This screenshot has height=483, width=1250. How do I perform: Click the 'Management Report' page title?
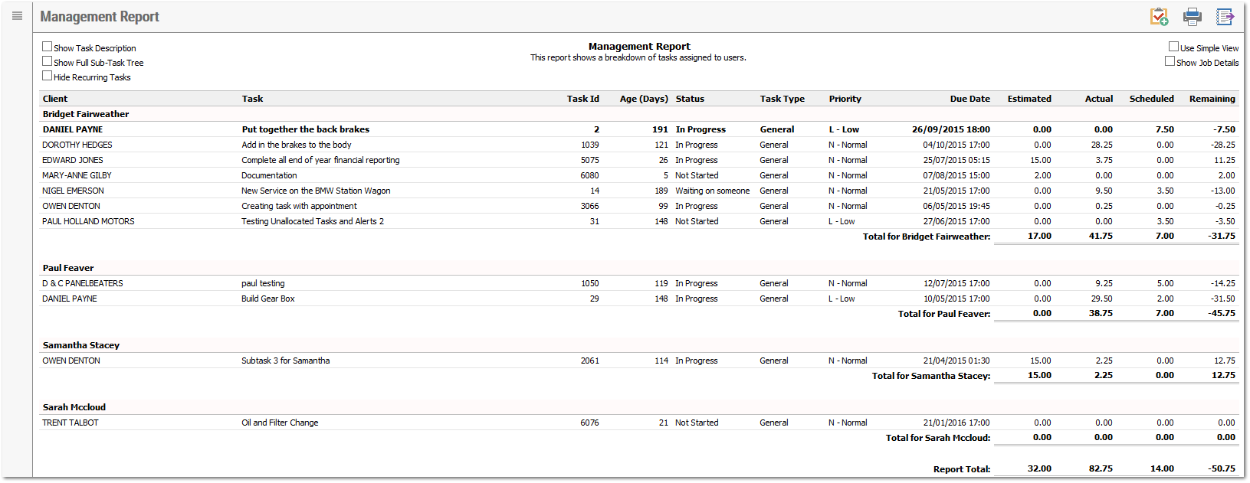pyautogui.click(x=100, y=16)
